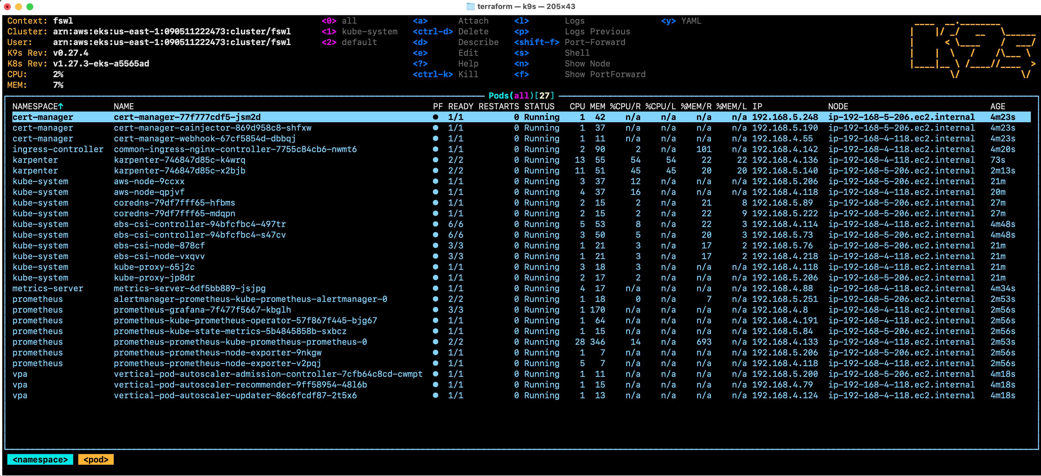The width and height of the screenshot is (1041, 476).
Task: Click the RESTARTS column header
Action: point(499,106)
